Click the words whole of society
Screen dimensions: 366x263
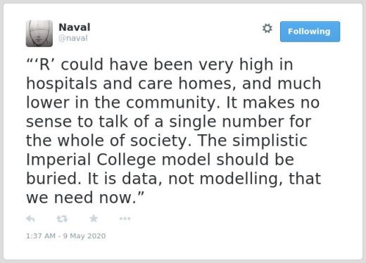tap(122, 141)
